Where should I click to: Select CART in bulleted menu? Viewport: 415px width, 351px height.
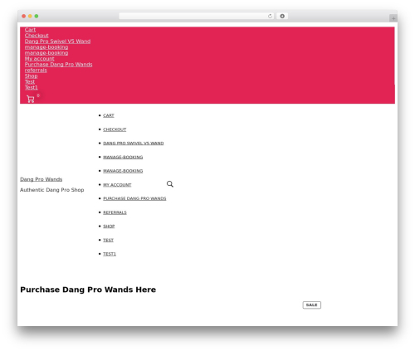pyautogui.click(x=109, y=115)
